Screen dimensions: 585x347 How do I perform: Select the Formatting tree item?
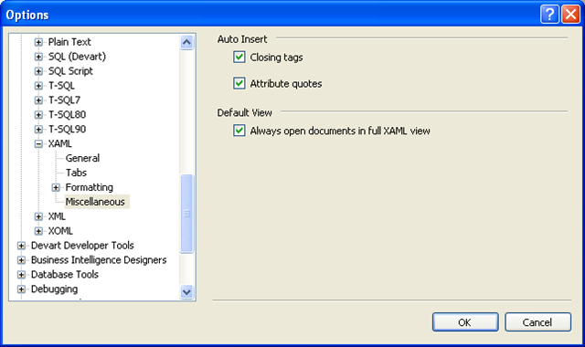tap(90, 187)
